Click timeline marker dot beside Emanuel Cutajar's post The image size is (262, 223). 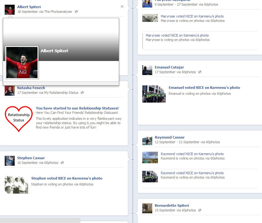(x=133, y=75)
